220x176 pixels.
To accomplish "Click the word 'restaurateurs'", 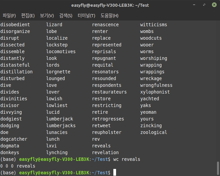I will (x=109, y=92).
